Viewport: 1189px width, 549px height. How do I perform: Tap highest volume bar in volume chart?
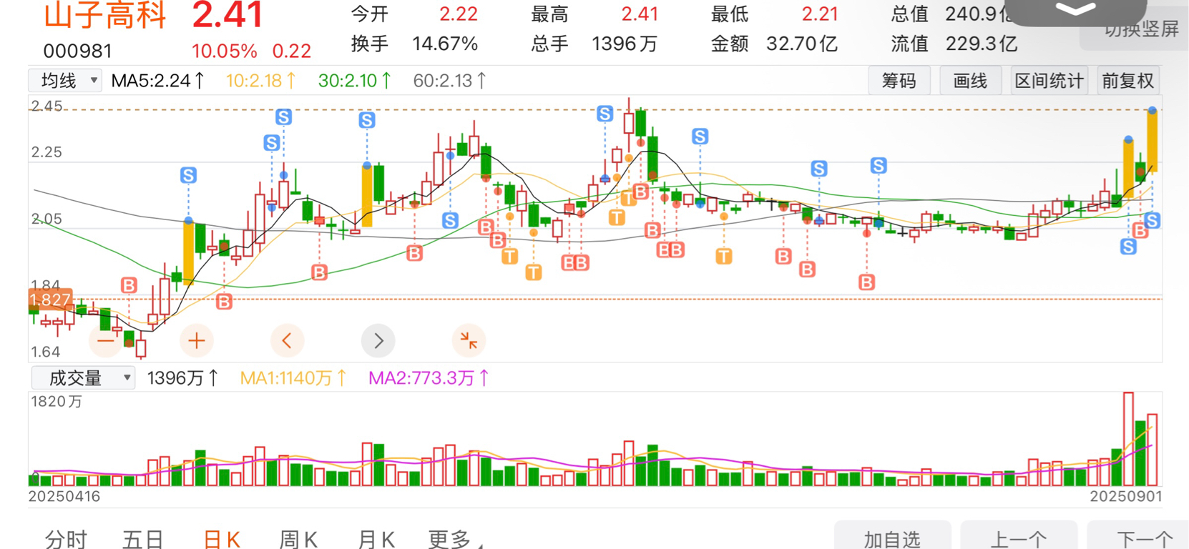[1128, 439]
